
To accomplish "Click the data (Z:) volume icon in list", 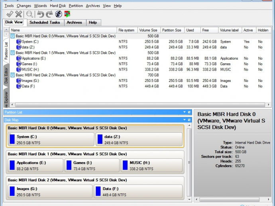I will click(x=19, y=47).
